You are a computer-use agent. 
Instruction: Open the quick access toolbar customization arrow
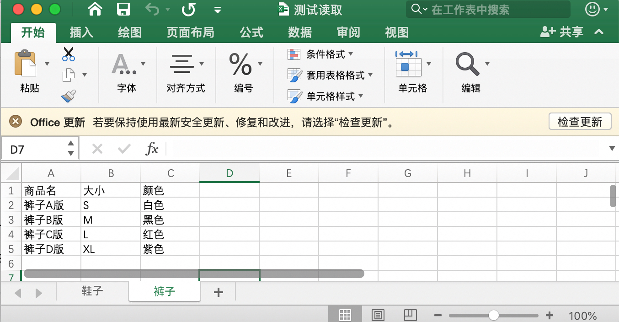point(218,10)
